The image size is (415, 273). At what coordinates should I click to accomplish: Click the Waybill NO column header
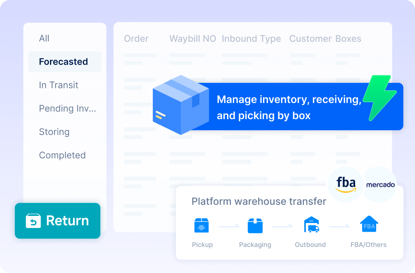tap(192, 39)
